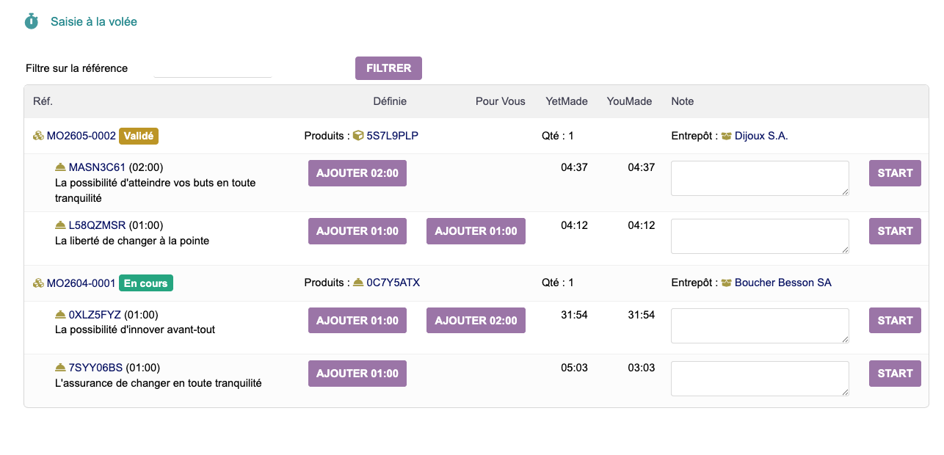Screen dimensions: 944x455
Task: Click the note textarea for 7SYY06BS
Action: (760, 379)
